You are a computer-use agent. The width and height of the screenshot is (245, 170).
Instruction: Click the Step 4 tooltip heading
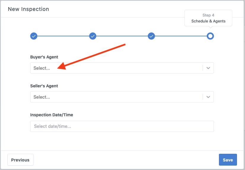tap(208, 15)
